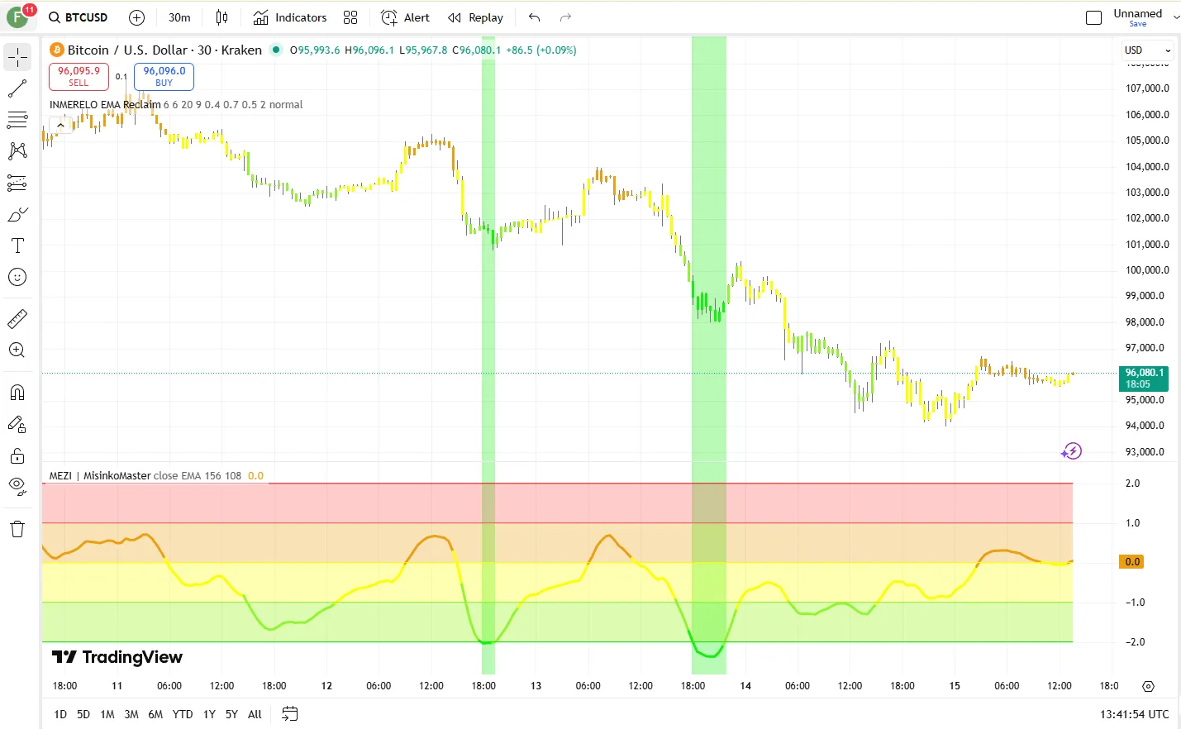Activate the Zoom in tool
Viewport: 1181px width, 729px height.
tap(17, 350)
